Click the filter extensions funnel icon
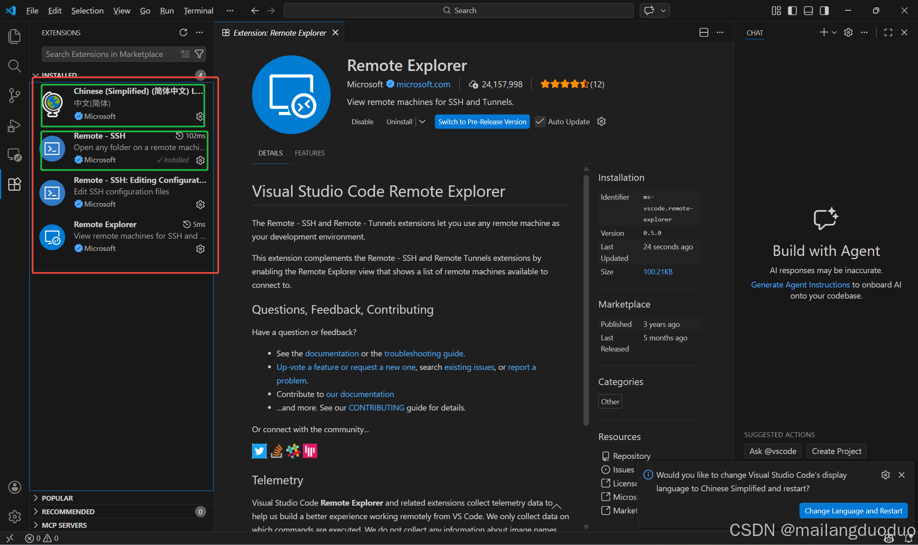Screen dimensions: 918x545 [199, 54]
